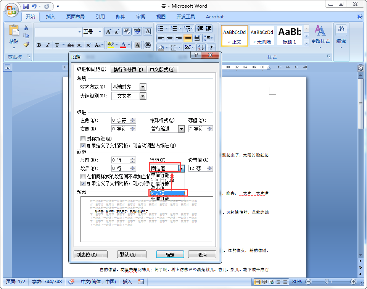367x289 pixels.
Task: Open the 插入 ribbon tab
Action: [51, 17]
